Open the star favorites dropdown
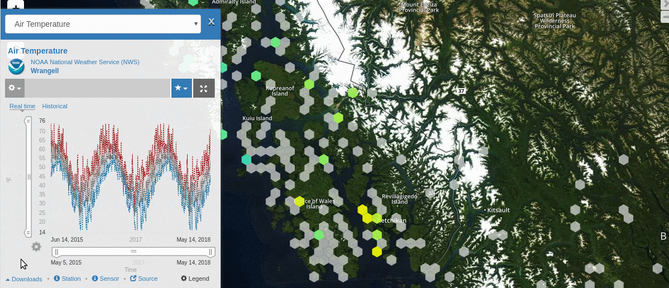669x288 pixels. [181, 88]
